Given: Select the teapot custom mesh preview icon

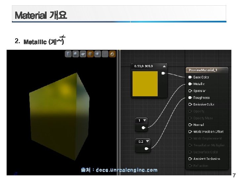Looking at the screenshot, I should pyautogui.click(x=98, y=54).
